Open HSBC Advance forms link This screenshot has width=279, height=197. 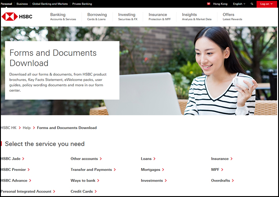click(14, 181)
